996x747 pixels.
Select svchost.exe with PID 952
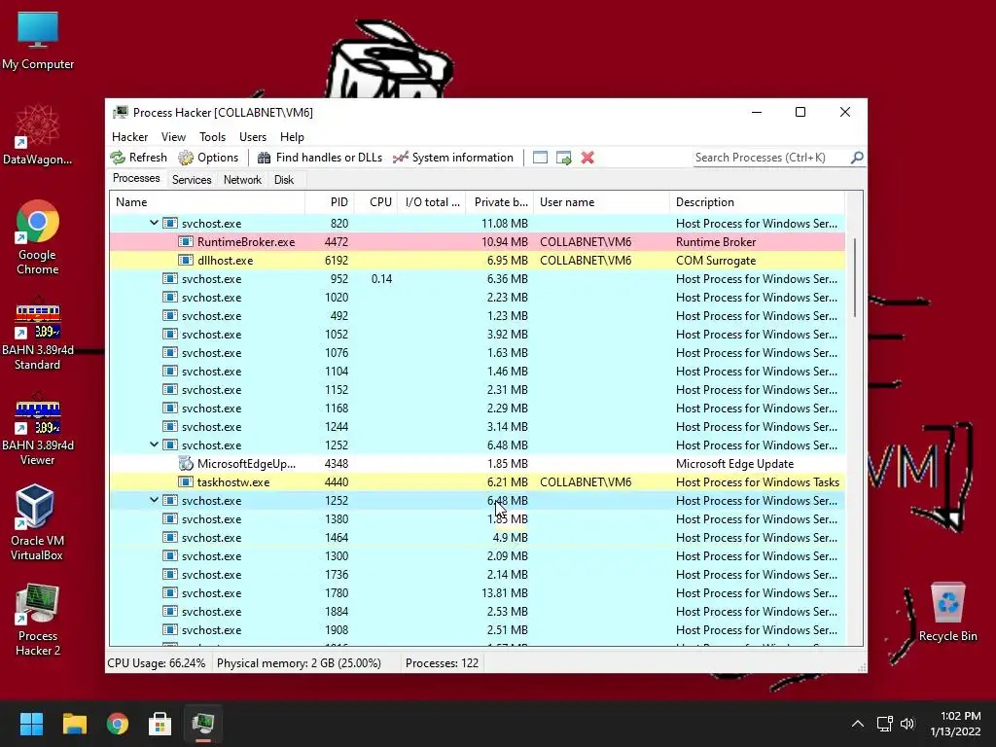click(x=478, y=279)
